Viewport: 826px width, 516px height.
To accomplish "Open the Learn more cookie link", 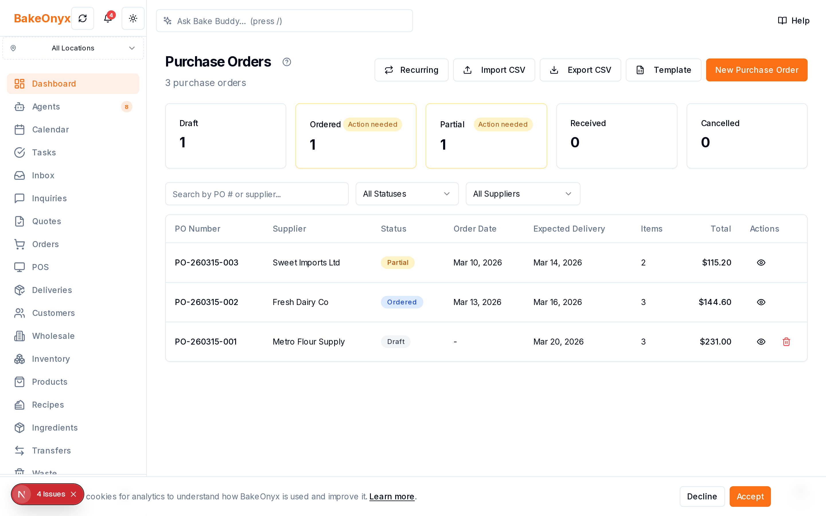I will coord(391,496).
